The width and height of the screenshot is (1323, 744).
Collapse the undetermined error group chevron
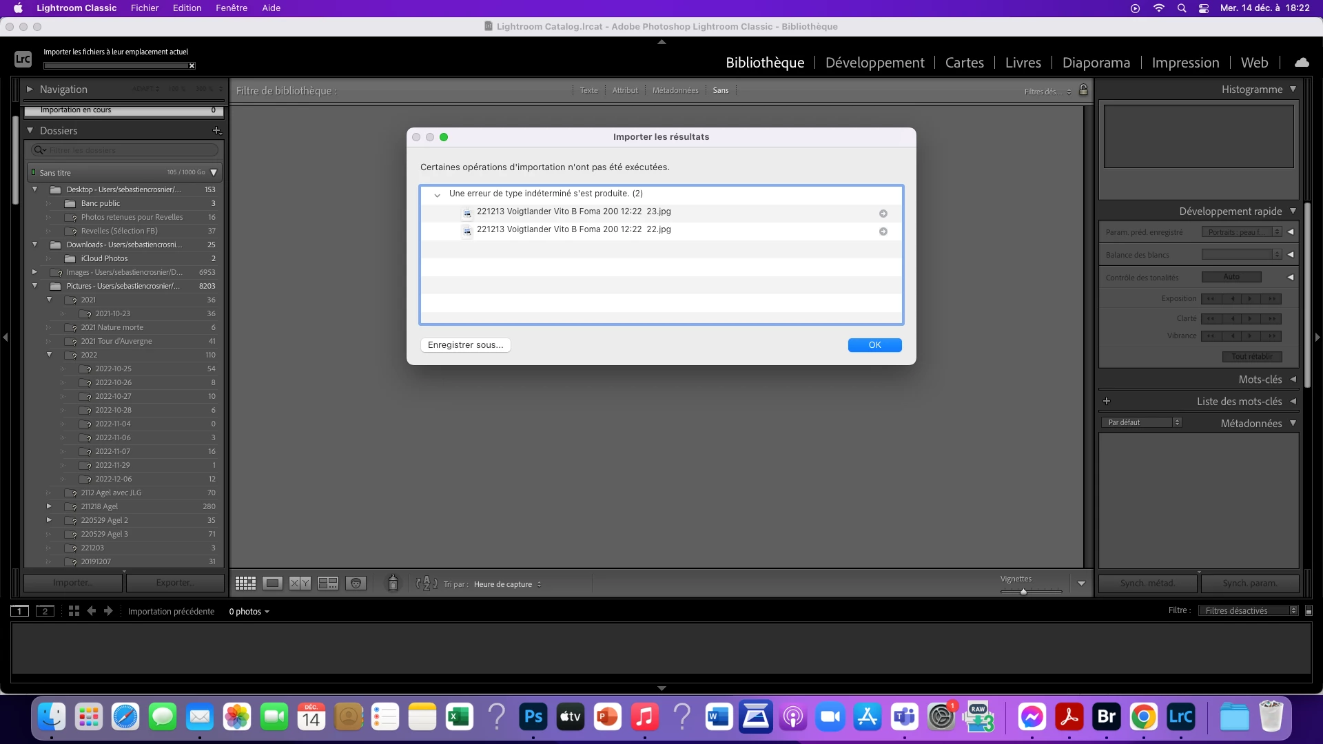click(437, 195)
